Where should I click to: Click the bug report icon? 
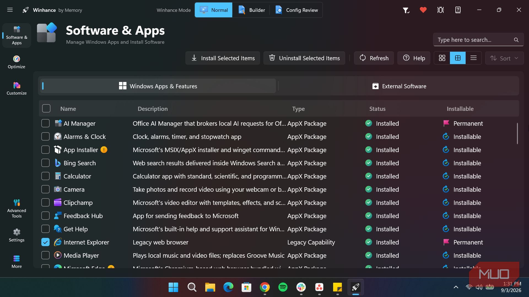pos(441,10)
